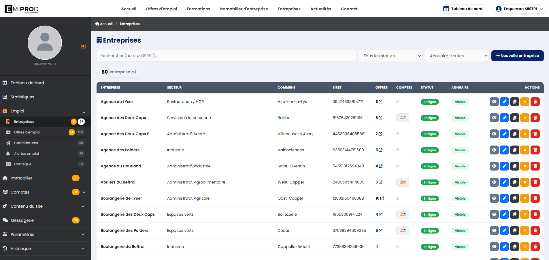Open Immobilier d'entreprise in top navigation
549x260 pixels.
click(x=244, y=9)
